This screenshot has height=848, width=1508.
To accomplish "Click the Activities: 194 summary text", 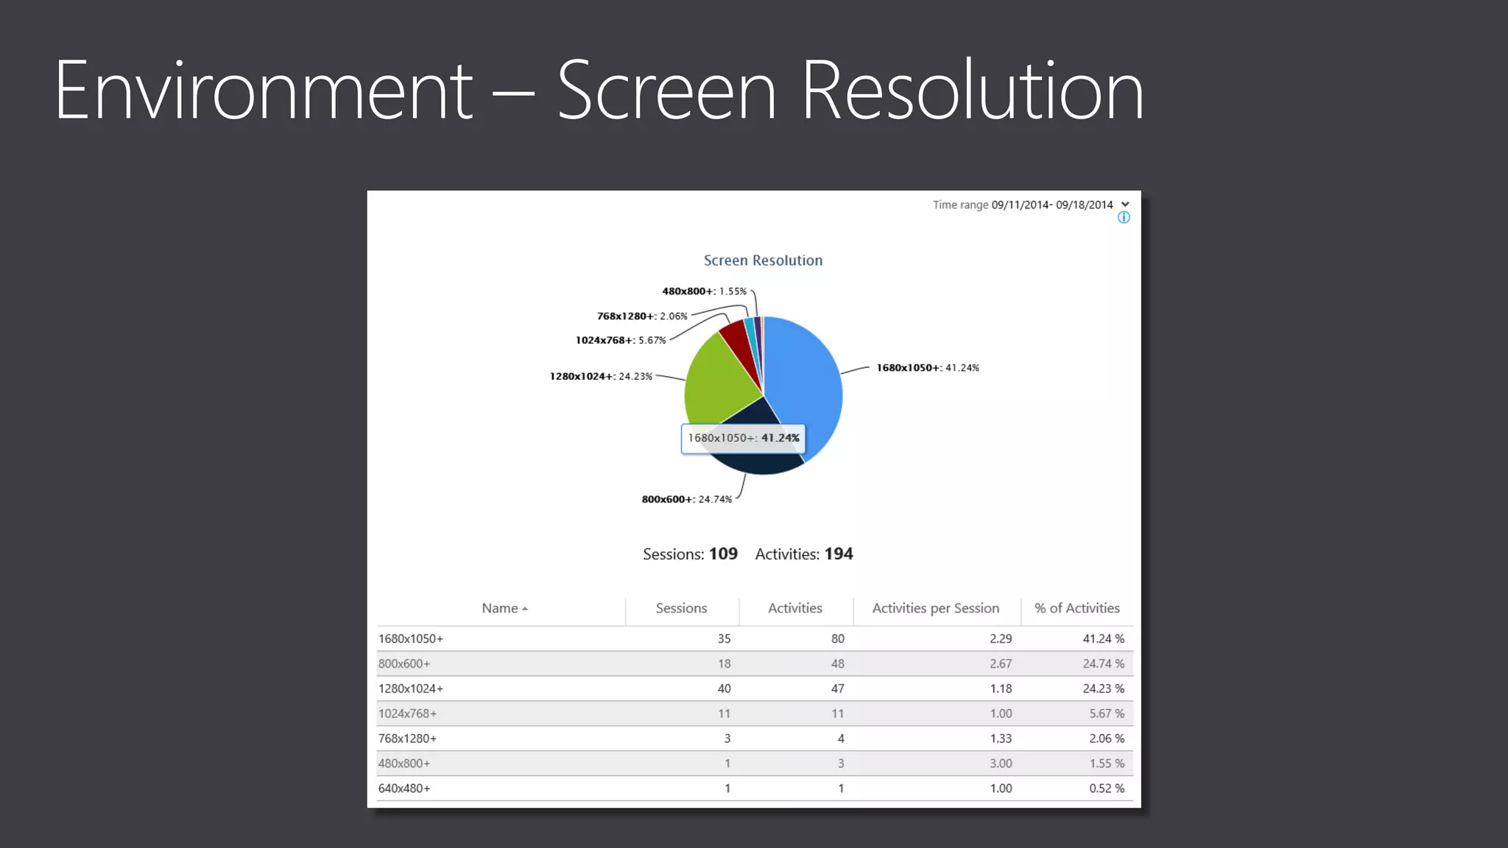I will click(804, 554).
